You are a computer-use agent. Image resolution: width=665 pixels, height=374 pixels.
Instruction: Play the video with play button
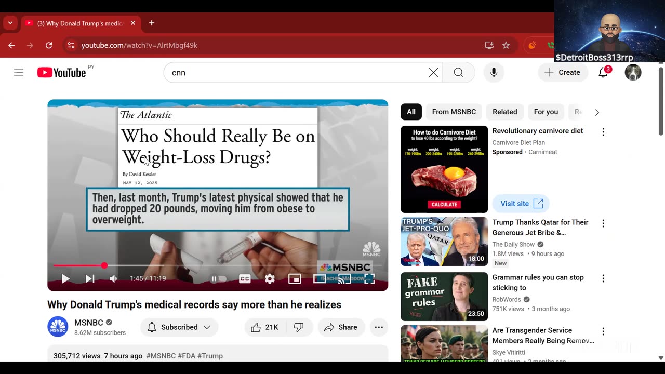[65, 279]
